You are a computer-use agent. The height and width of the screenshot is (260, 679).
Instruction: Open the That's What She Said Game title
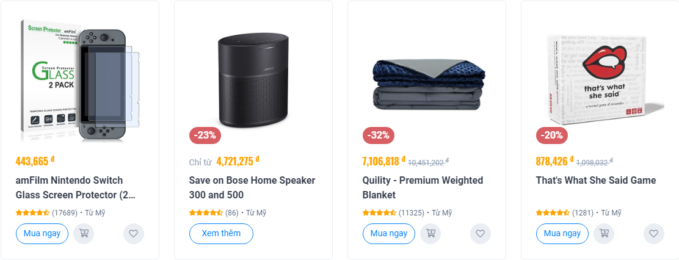596,180
